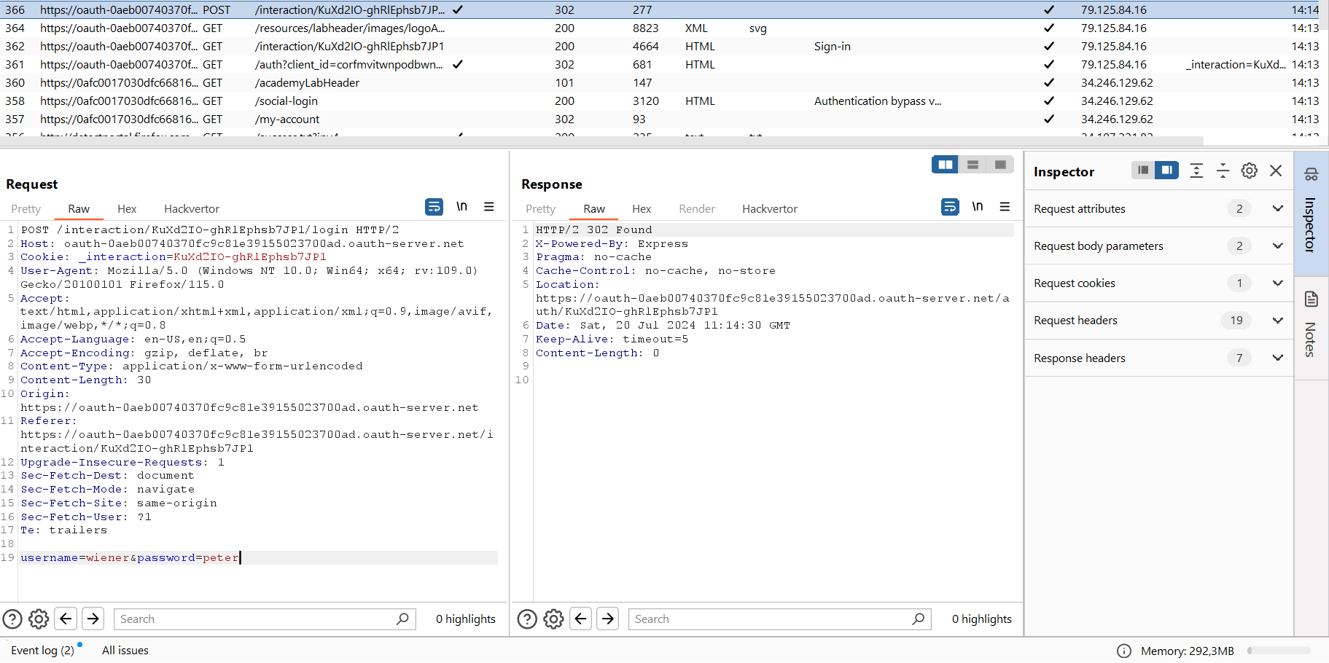Switch to combined tabbed layout view

click(1000, 165)
